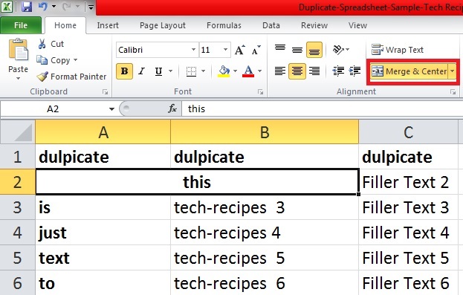Click the Increase Font Size icon

(240, 50)
